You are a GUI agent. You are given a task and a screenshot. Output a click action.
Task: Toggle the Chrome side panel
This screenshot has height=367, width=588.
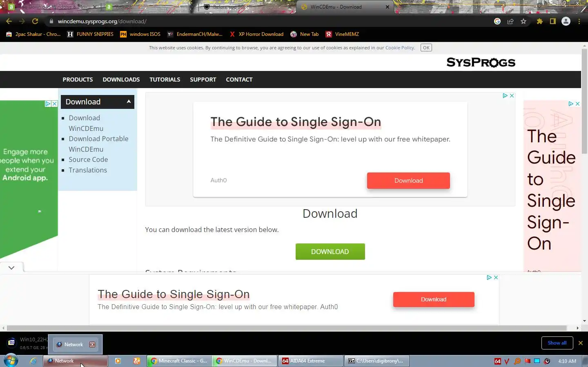pyautogui.click(x=552, y=21)
